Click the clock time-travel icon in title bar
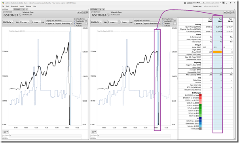The width and height of the screenshot is (239, 143). 185,3
